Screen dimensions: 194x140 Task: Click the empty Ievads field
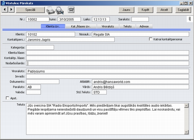coord(108,76)
